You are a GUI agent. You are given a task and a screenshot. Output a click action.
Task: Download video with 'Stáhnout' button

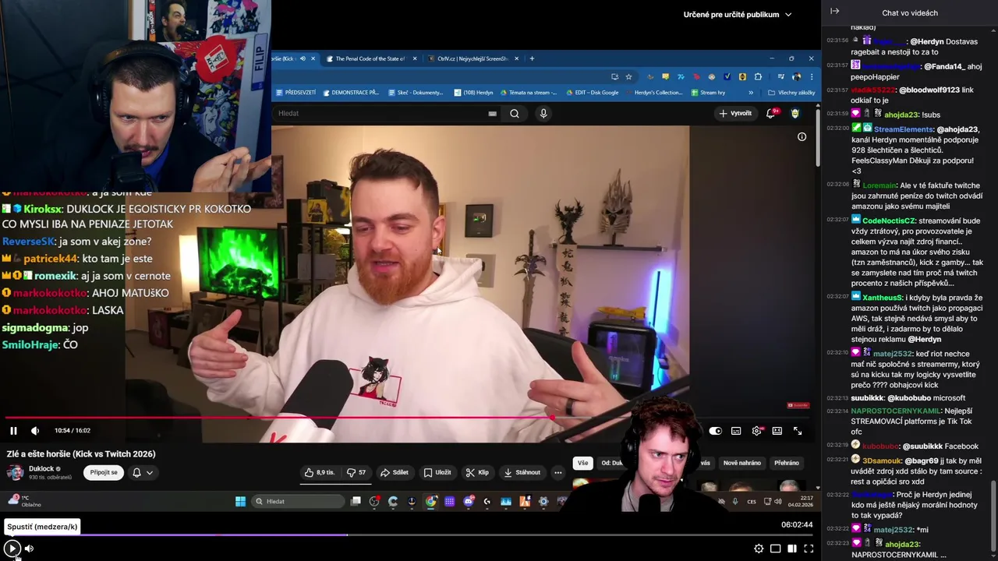coord(522,472)
